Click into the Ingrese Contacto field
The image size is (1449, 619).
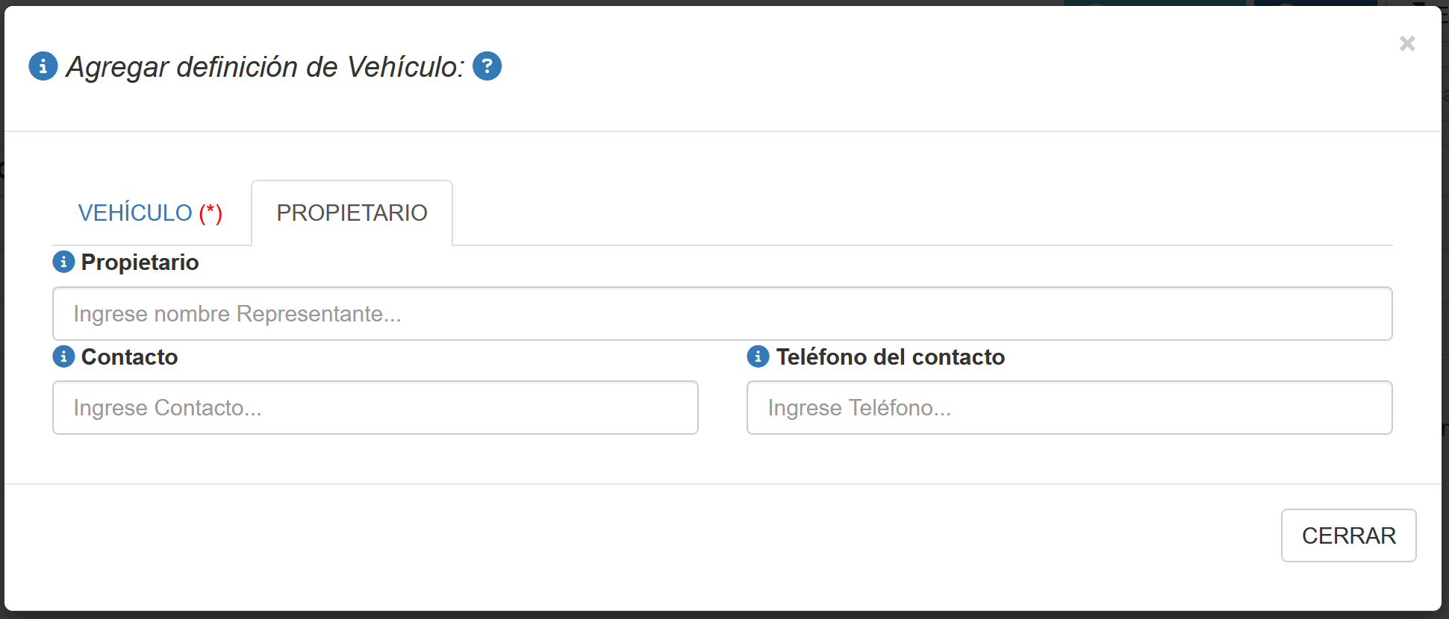pyautogui.click(x=375, y=408)
